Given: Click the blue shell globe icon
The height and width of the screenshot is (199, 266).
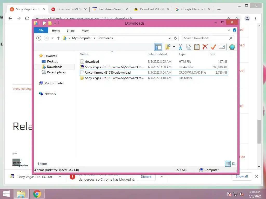Looking at the screenshot, I should tap(232, 47).
